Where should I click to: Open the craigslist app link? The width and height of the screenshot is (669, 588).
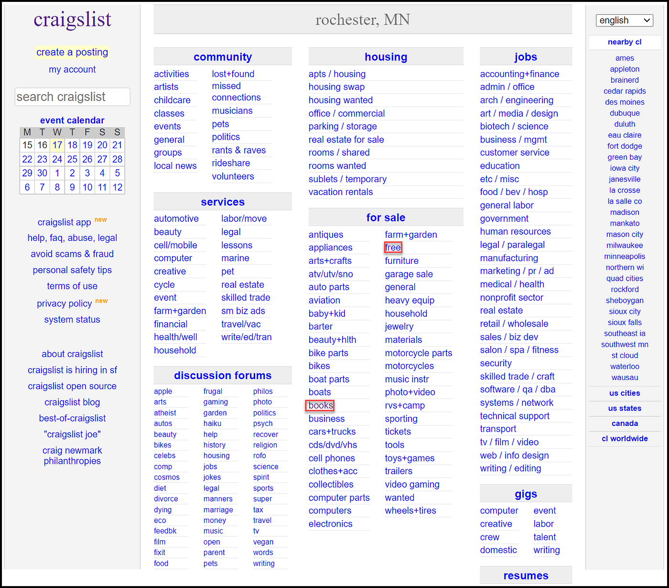click(x=65, y=222)
